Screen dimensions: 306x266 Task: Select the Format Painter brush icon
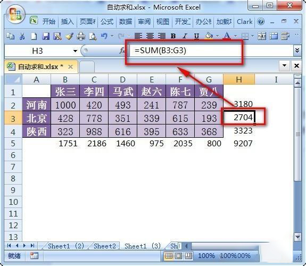point(69,36)
